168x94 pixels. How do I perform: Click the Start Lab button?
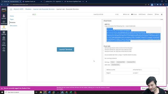click(127, 14)
